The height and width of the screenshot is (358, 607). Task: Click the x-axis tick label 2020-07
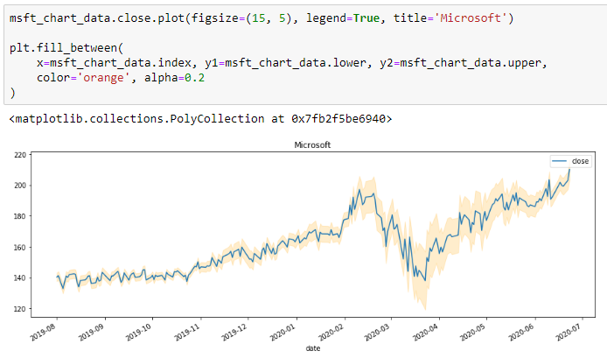(569, 333)
